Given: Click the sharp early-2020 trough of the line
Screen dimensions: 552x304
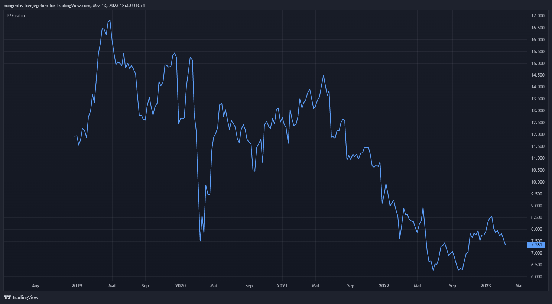Looking at the screenshot, I should 200,241.
